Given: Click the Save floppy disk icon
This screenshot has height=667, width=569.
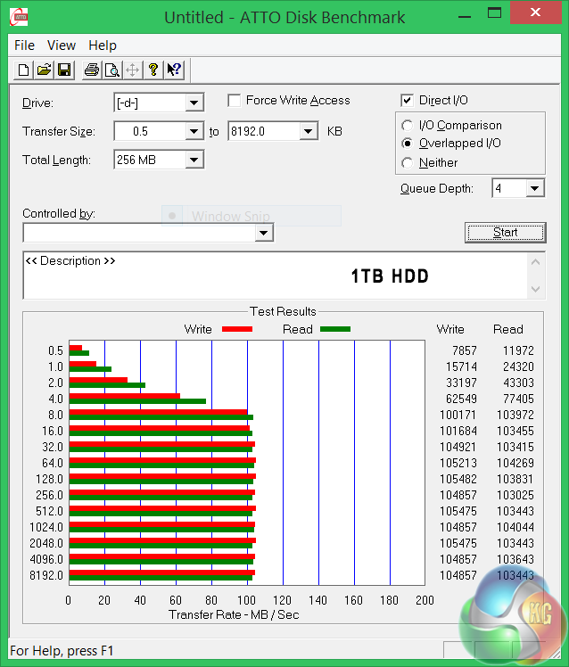Looking at the screenshot, I should [x=63, y=70].
